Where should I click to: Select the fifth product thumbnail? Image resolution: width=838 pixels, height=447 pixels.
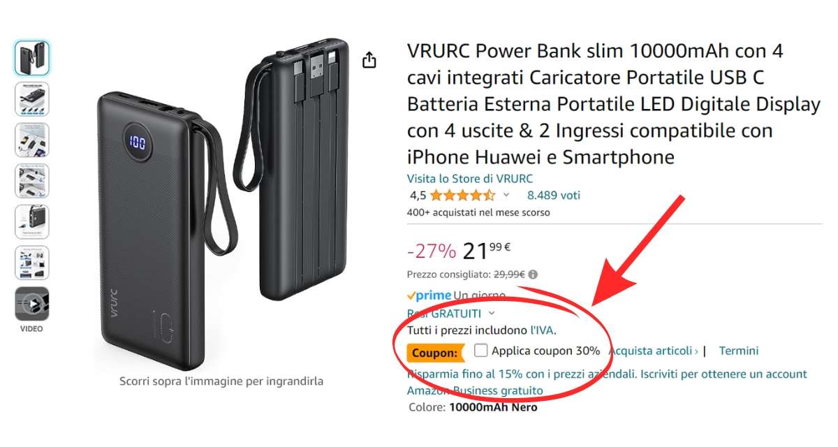tap(32, 222)
